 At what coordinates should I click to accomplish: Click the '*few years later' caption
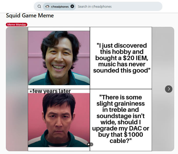pos(50,91)
